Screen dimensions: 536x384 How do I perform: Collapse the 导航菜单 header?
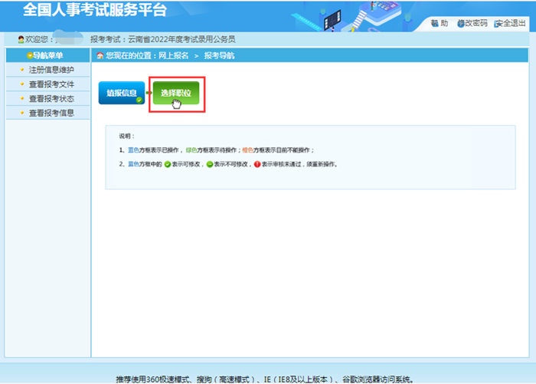point(47,55)
